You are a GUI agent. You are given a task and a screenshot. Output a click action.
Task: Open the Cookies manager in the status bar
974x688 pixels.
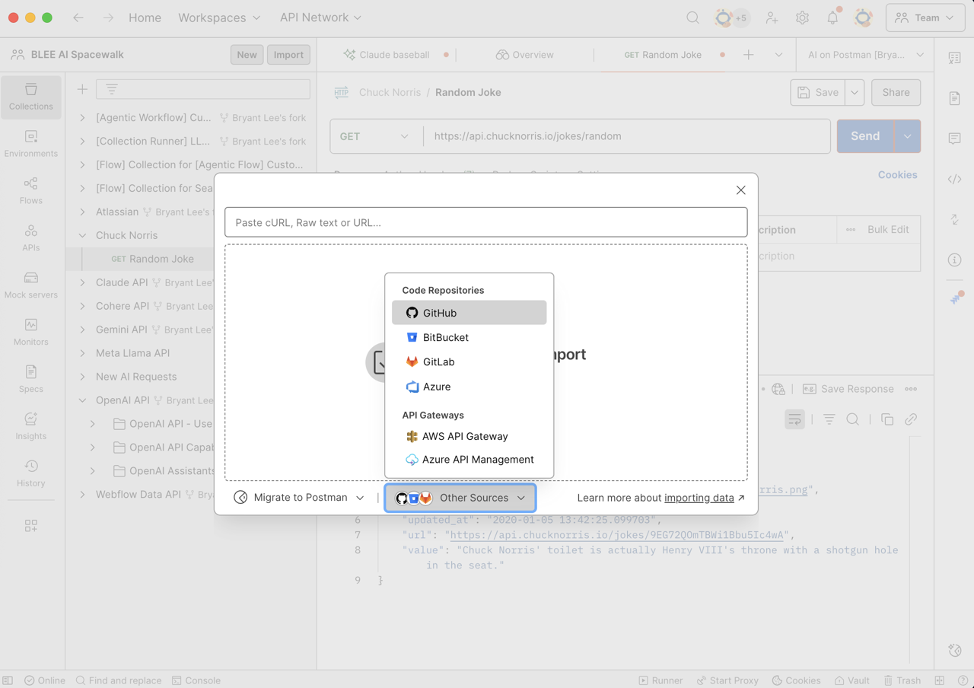click(x=796, y=680)
